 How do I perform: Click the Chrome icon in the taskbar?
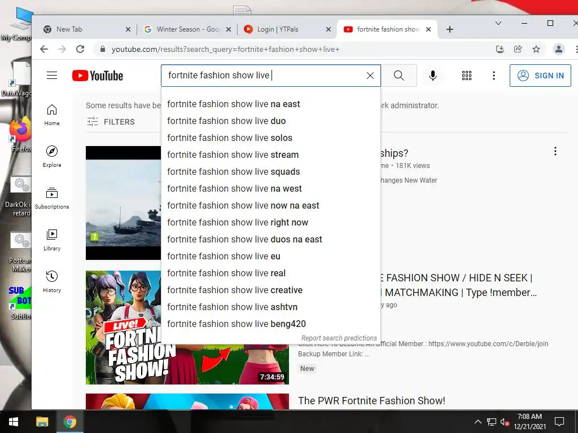coord(69,422)
